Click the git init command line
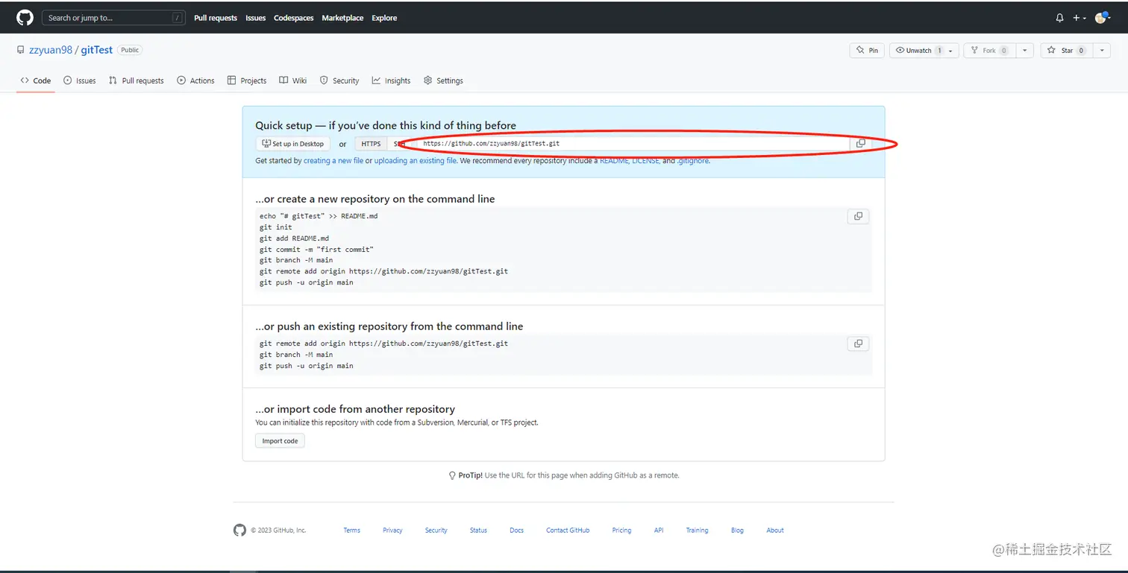Image resolution: width=1128 pixels, height=573 pixels. pos(276,227)
